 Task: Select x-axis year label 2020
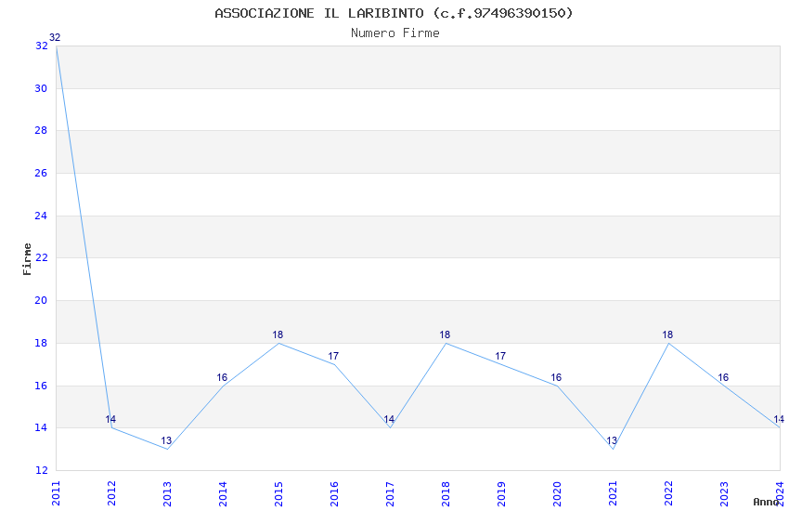(x=557, y=493)
